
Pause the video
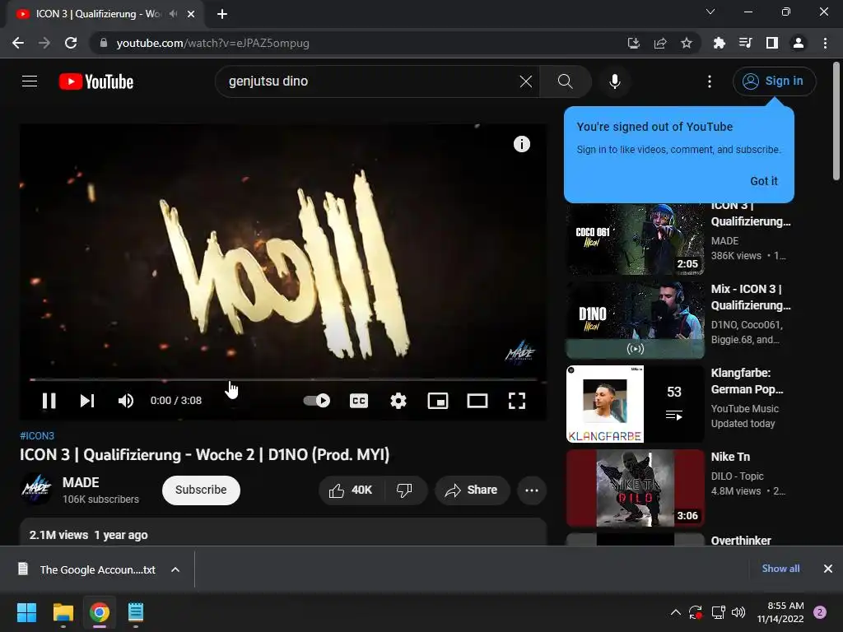pyautogui.click(x=49, y=401)
